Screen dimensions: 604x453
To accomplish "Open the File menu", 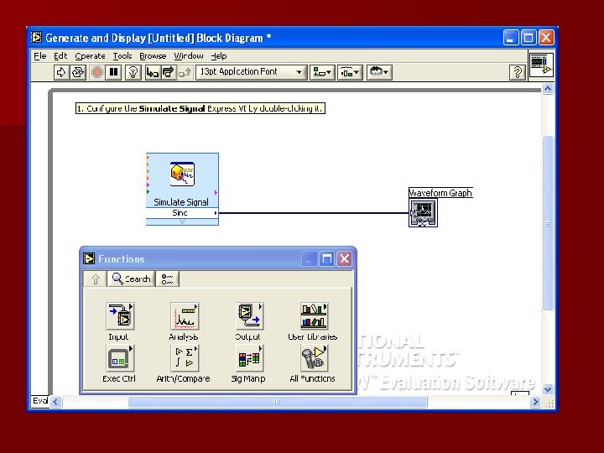I will coord(40,56).
